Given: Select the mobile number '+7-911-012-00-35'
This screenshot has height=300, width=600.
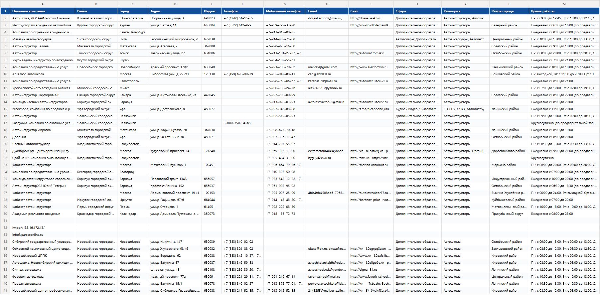Looking at the screenshot, I should [x=285, y=32].
